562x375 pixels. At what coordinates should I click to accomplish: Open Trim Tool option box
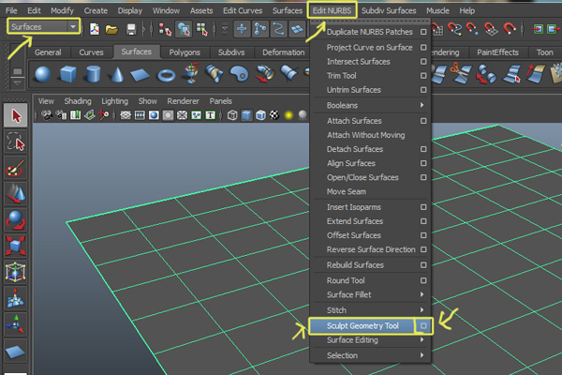point(423,76)
